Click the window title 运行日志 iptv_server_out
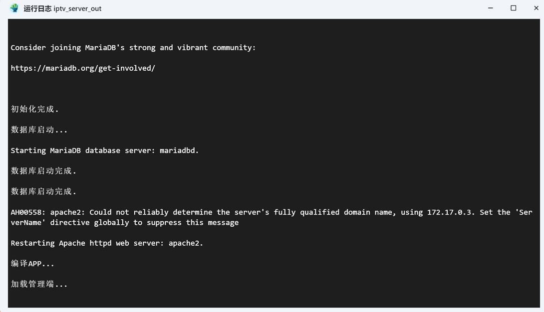Viewport: 544px width, 312px height. [x=62, y=8]
